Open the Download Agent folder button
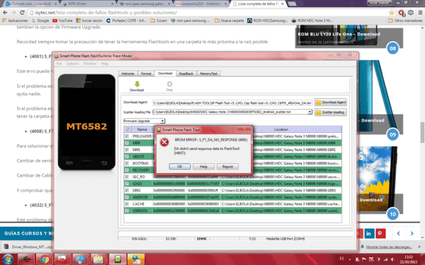 [x=331, y=102]
